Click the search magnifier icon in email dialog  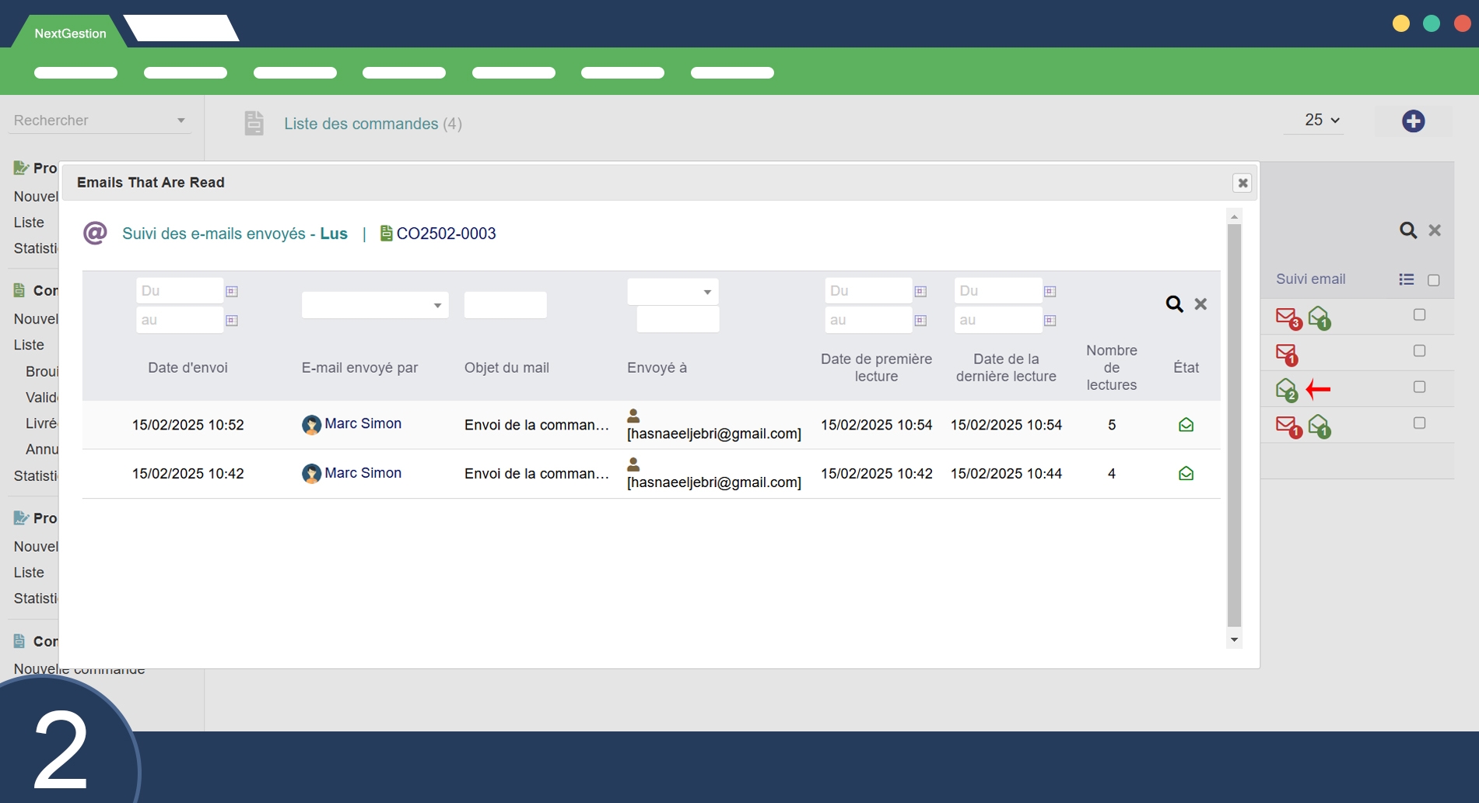tap(1174, 304)
